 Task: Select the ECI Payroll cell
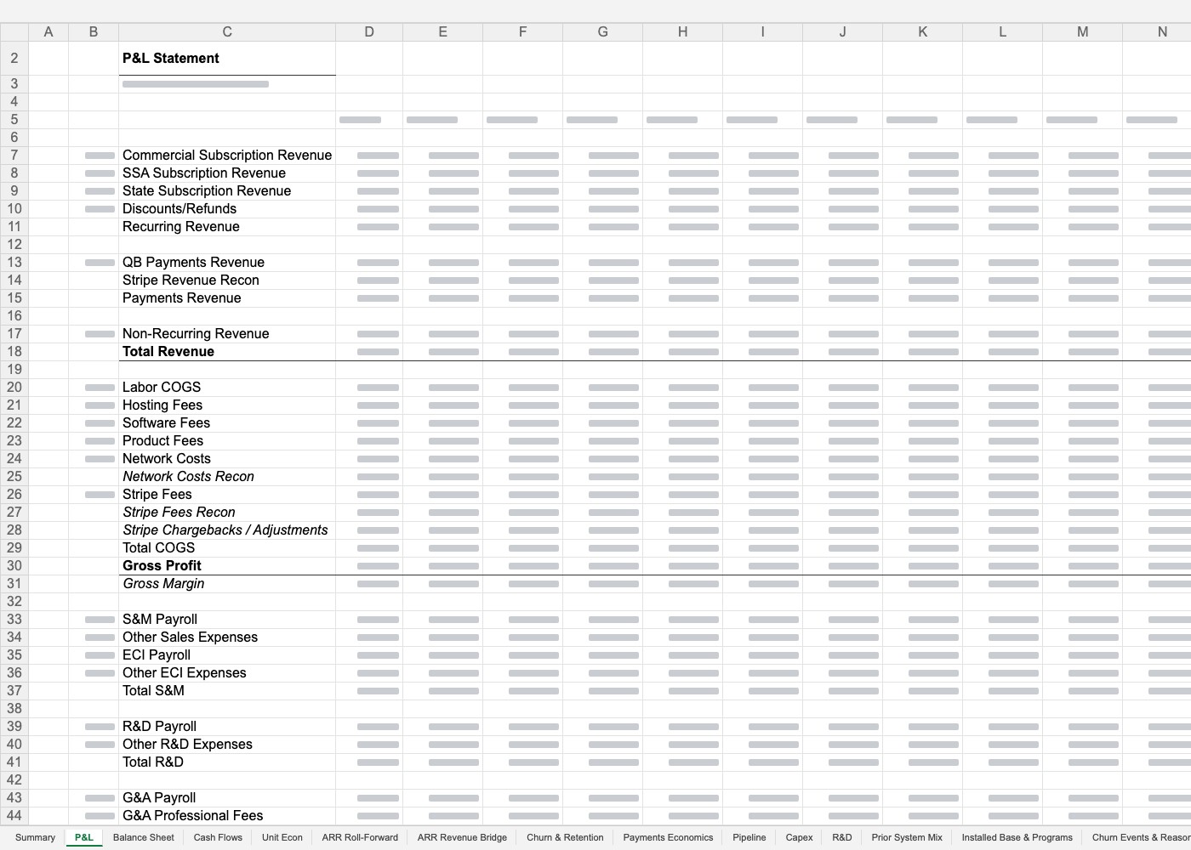227,655
